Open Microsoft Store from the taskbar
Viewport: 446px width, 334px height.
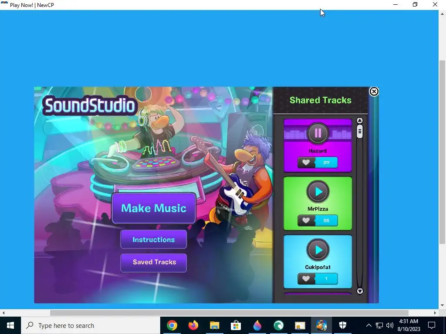(236, 325)
